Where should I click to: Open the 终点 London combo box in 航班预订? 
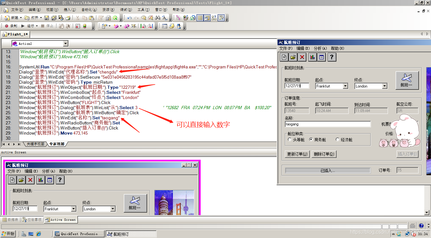click(384, 86)
